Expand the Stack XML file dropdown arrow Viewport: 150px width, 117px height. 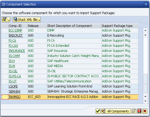pos(39,20)
